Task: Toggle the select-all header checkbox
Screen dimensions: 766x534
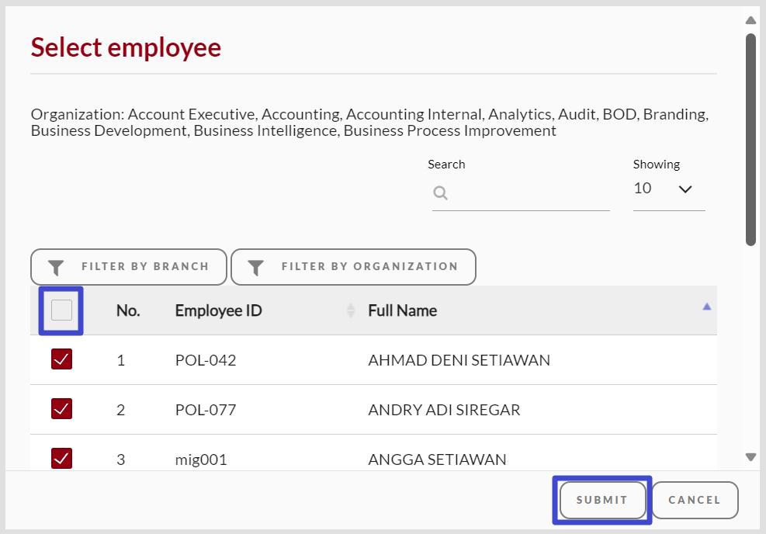Action: point(61,310)
